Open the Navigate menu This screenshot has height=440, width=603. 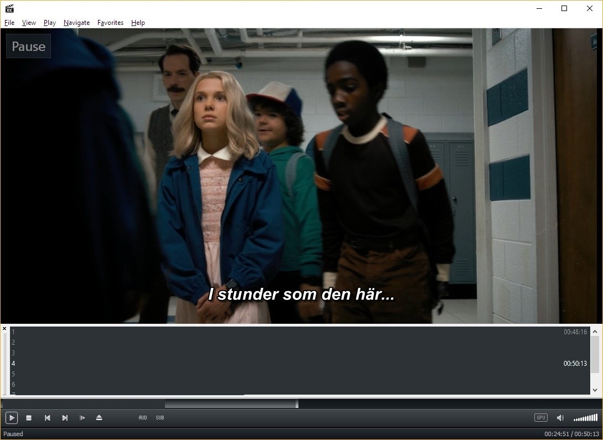[x=76, y=23]
